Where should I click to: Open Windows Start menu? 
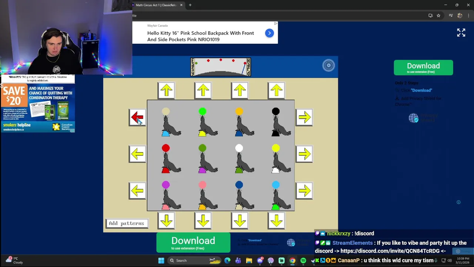tap(161, 260)
